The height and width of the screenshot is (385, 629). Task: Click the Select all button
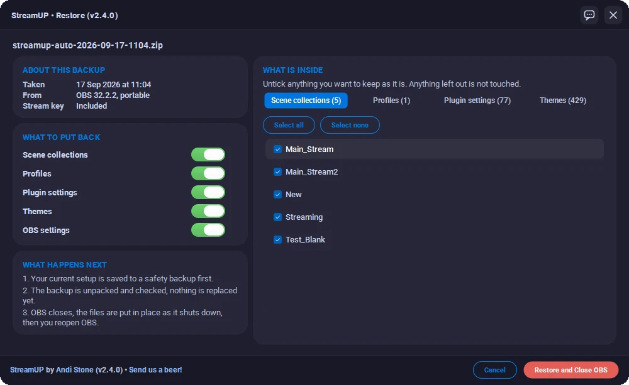[x=289, y=125]
